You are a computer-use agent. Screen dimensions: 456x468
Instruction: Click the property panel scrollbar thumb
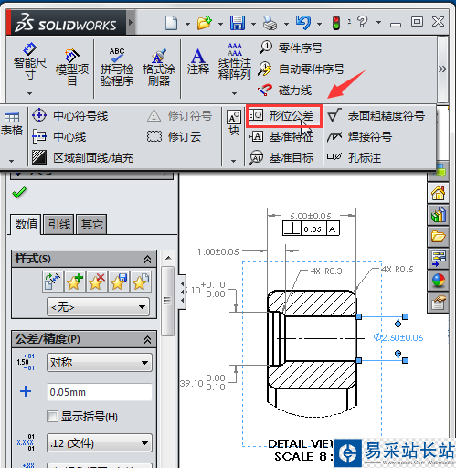[167, 301]
